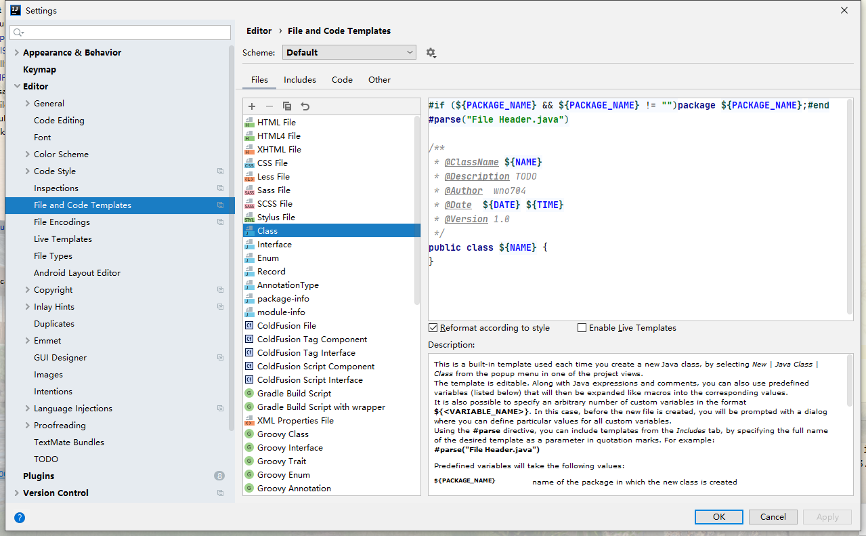Select the Gradle Build Script template icon
This screenshot has width=866, height=536.
249,394
